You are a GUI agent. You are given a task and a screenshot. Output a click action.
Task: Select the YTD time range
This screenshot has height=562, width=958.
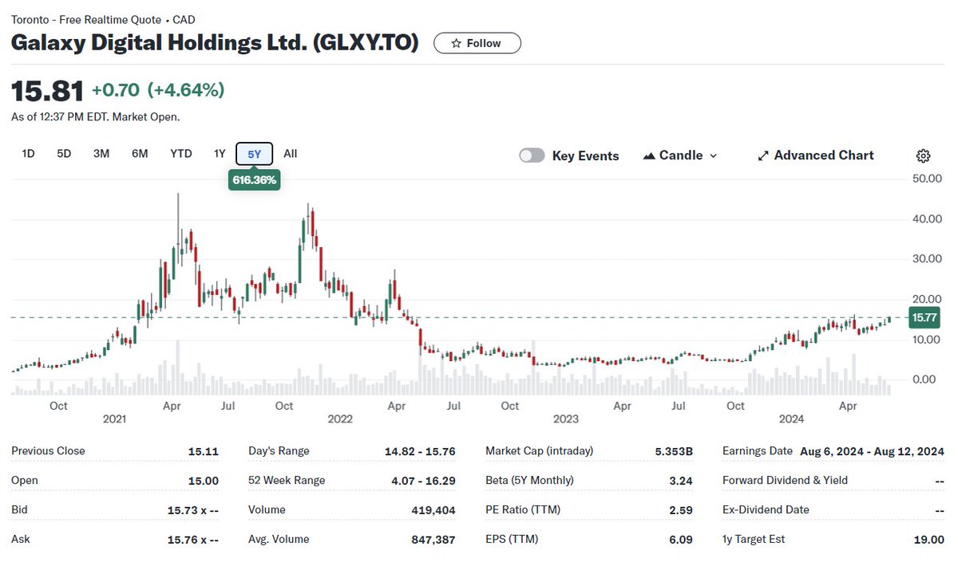181,153
